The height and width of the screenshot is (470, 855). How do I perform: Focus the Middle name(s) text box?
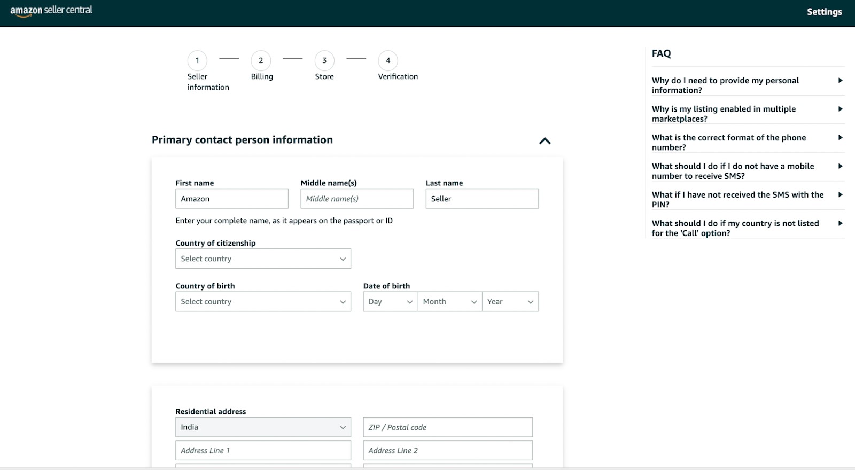356,199
